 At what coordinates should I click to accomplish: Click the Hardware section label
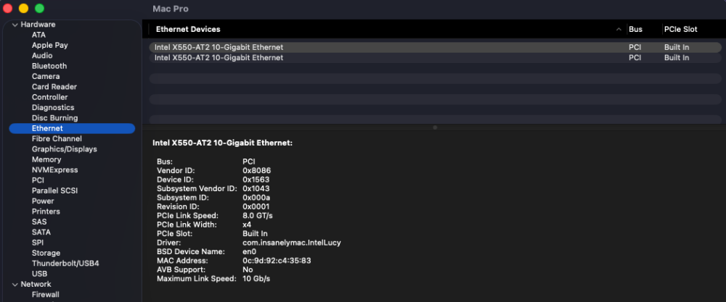pos(38,25)
